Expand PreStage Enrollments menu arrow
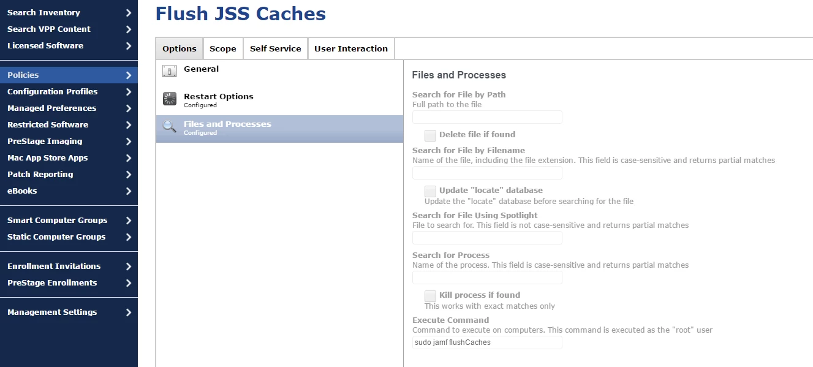813x367 pixels. tap(128, 283)
